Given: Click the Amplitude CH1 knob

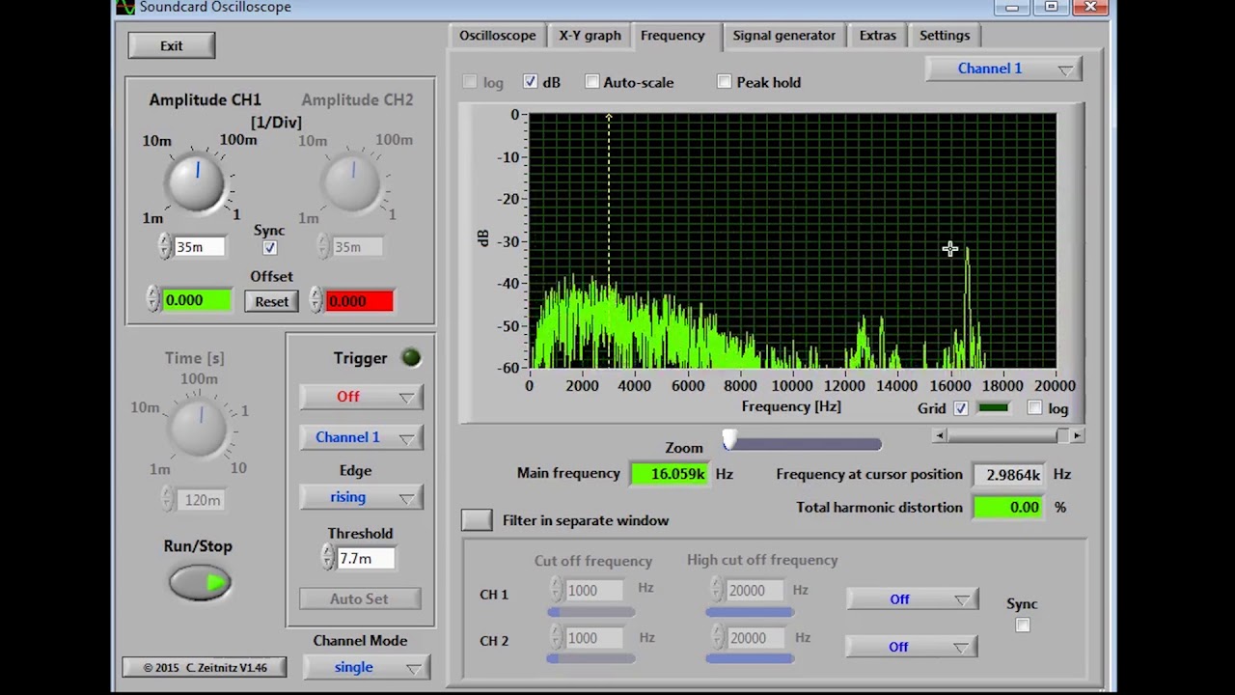Looking at the screenshot, I should (197, 183).
